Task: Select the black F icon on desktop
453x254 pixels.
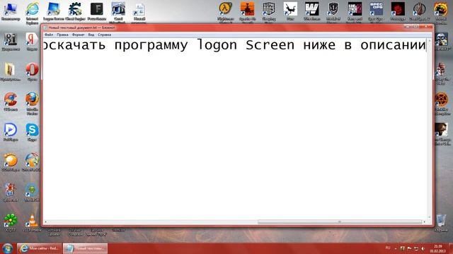Action: tap(96, 11)
